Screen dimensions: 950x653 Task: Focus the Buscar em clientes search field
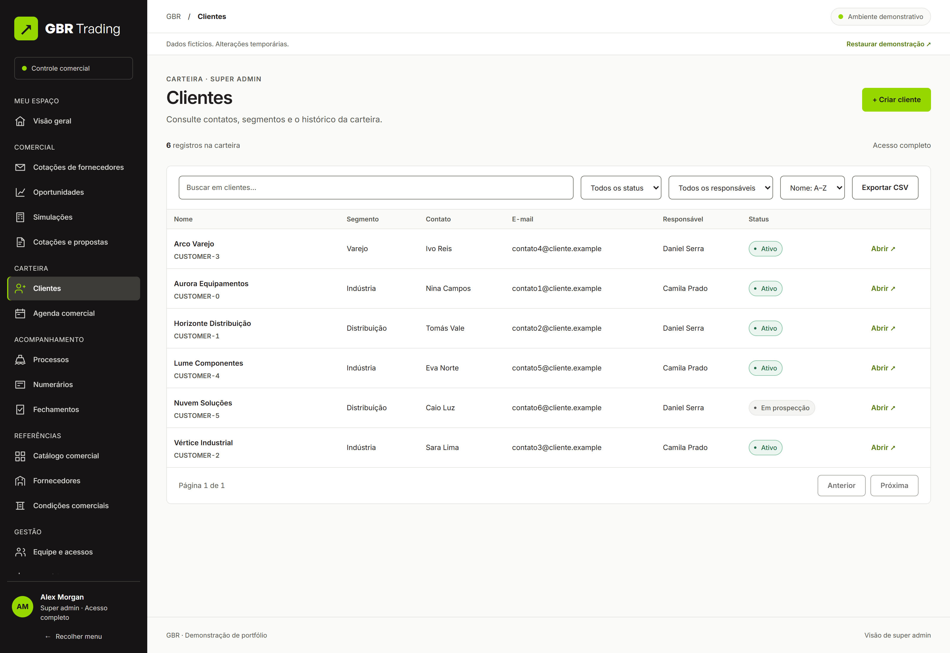[x=376, y=188]
